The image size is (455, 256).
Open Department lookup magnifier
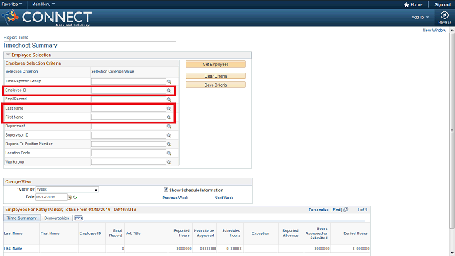[169, 127]
